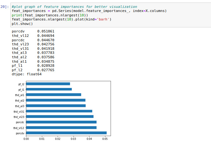The width and height of the screenshot is (211, 150).
Task: Click the thd_vl31 bar in the chart
Action: pos(59,111)
